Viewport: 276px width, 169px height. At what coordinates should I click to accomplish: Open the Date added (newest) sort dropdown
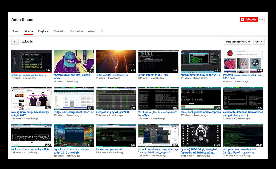click(x=238, y=42)
